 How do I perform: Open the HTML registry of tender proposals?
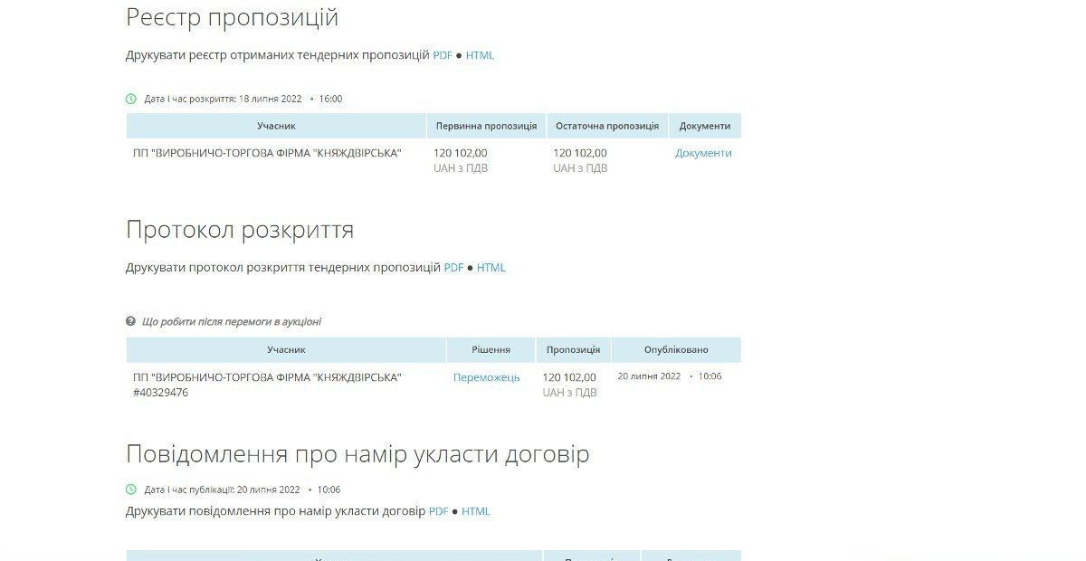(x=480, y=55)
